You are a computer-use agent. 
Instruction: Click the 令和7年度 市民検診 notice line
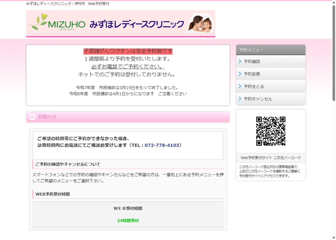point(128,87)
